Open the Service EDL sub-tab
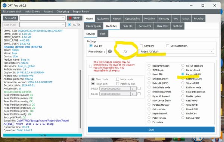 pos(145,26)
